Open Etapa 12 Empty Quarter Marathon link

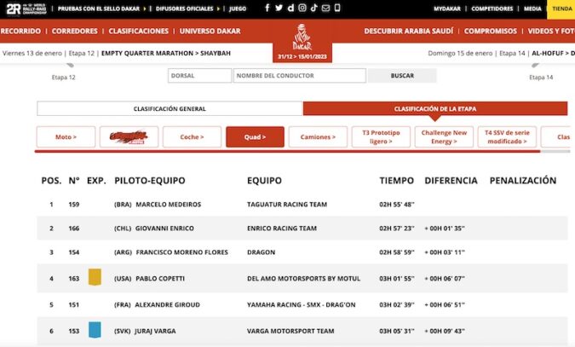(117, 53)
